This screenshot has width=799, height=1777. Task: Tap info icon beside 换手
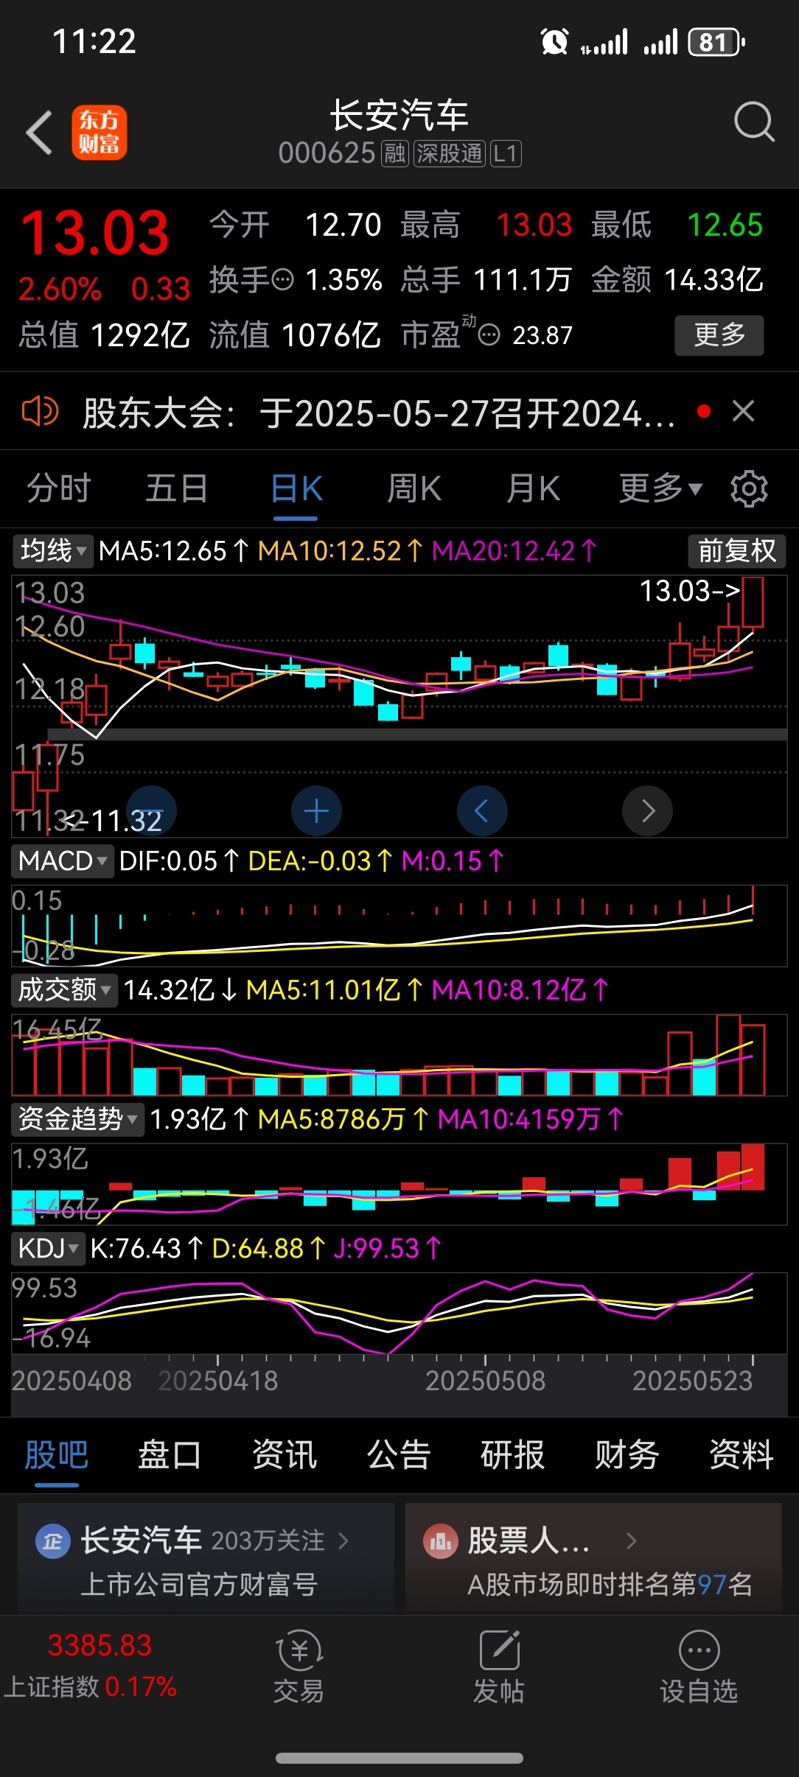(283, 280)
